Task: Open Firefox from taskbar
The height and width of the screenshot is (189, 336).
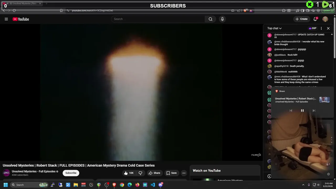Action: point(137,185)
